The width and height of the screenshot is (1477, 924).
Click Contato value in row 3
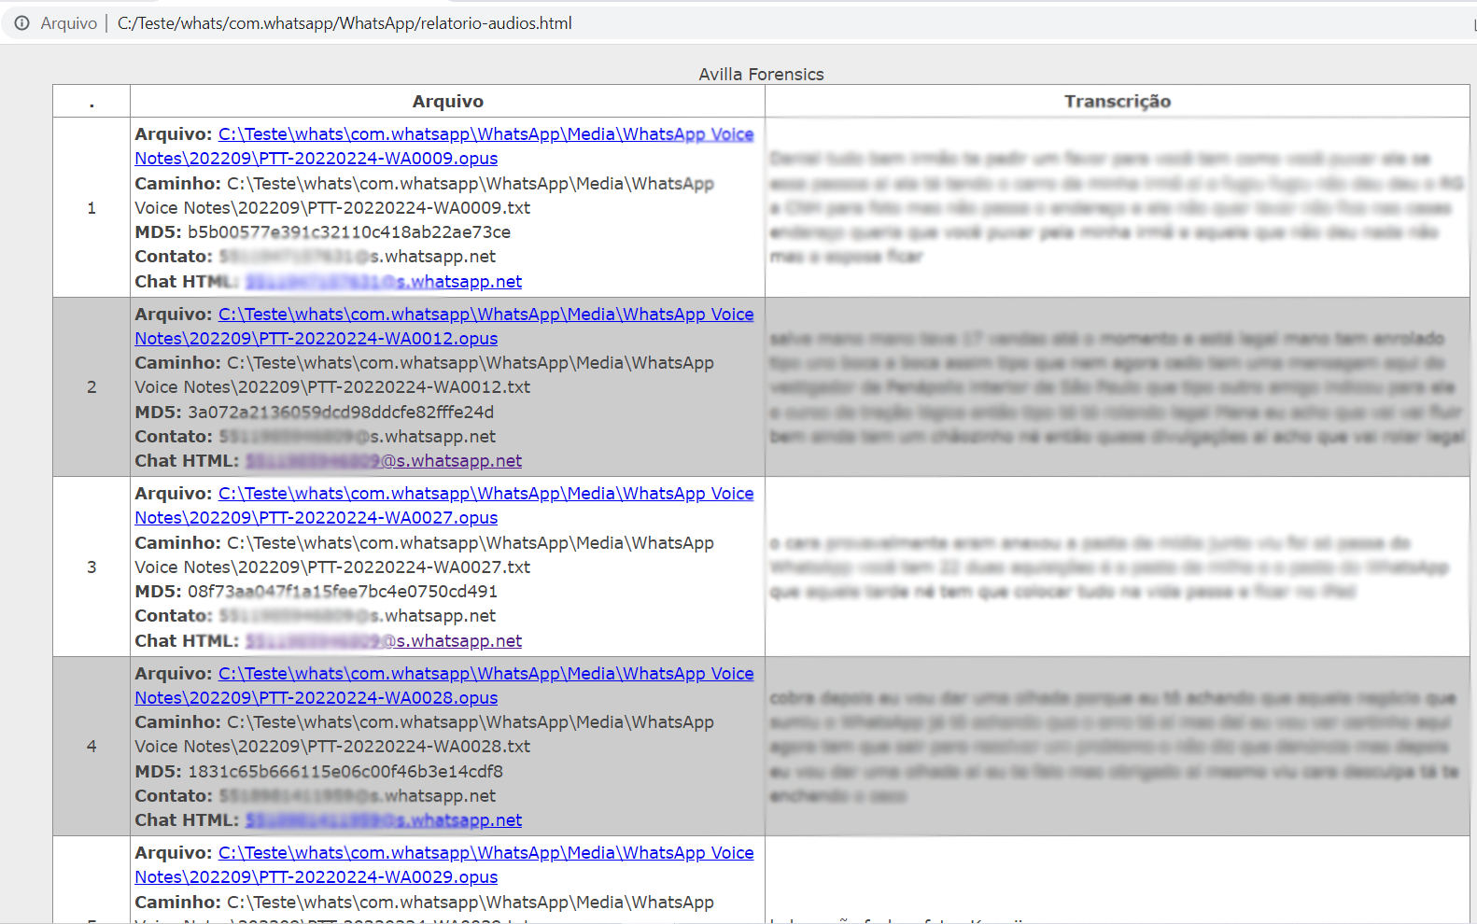tap(358, 616)
